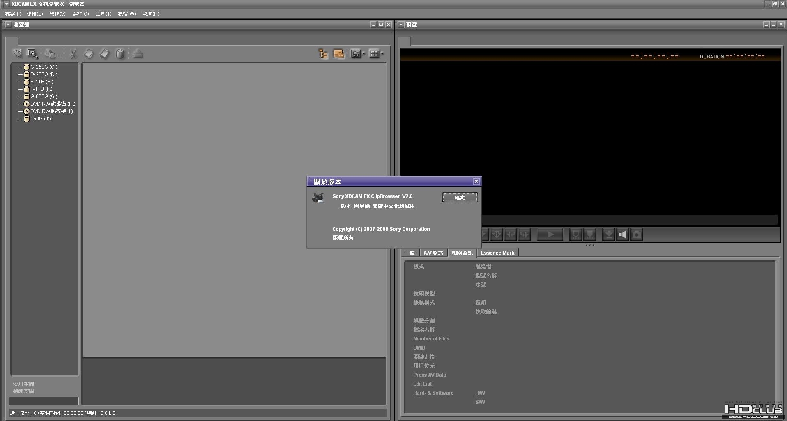Expand the Browser panel title menu arrow
The image size is (787, 421).
click(8, 25)
